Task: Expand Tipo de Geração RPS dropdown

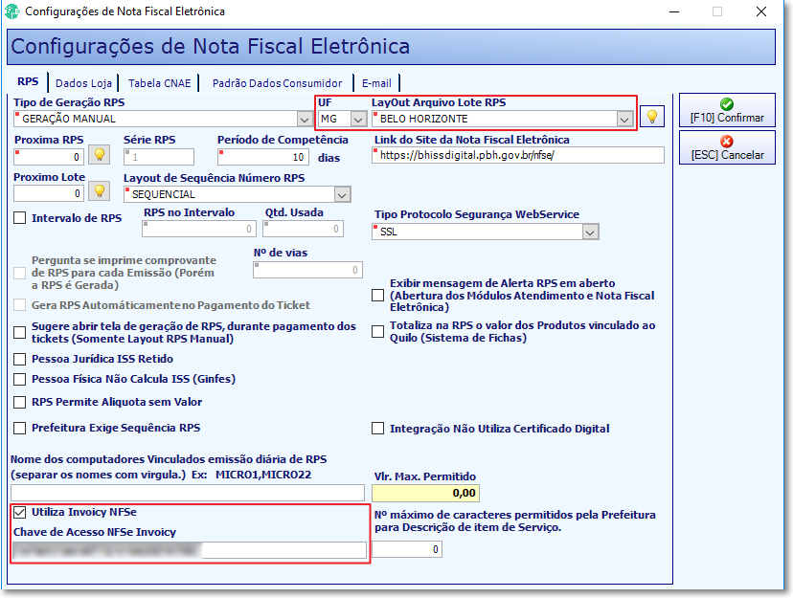Action: (x=304, y=120)
